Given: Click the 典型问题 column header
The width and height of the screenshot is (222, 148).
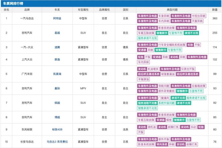Looking at the screenshot, I should pyautogui.click(x=172, y=10).
